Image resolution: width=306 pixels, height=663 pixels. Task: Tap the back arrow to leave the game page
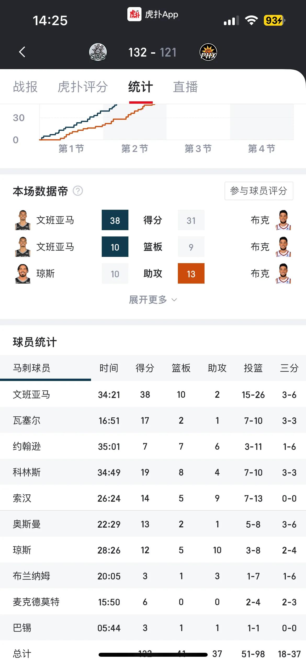[22, 52]
